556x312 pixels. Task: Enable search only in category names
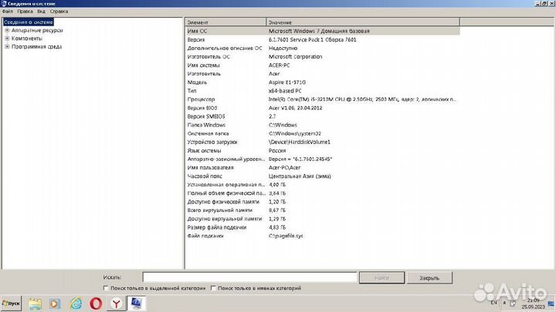(213, 288)
